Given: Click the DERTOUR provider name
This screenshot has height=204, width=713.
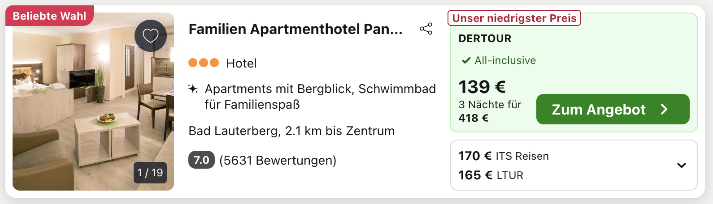Looking at the screenshot, I should 485,38.
